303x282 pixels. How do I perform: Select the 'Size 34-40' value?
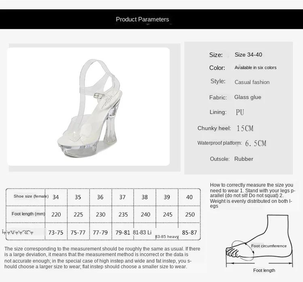pyautogui.click(x=248, y=55)
